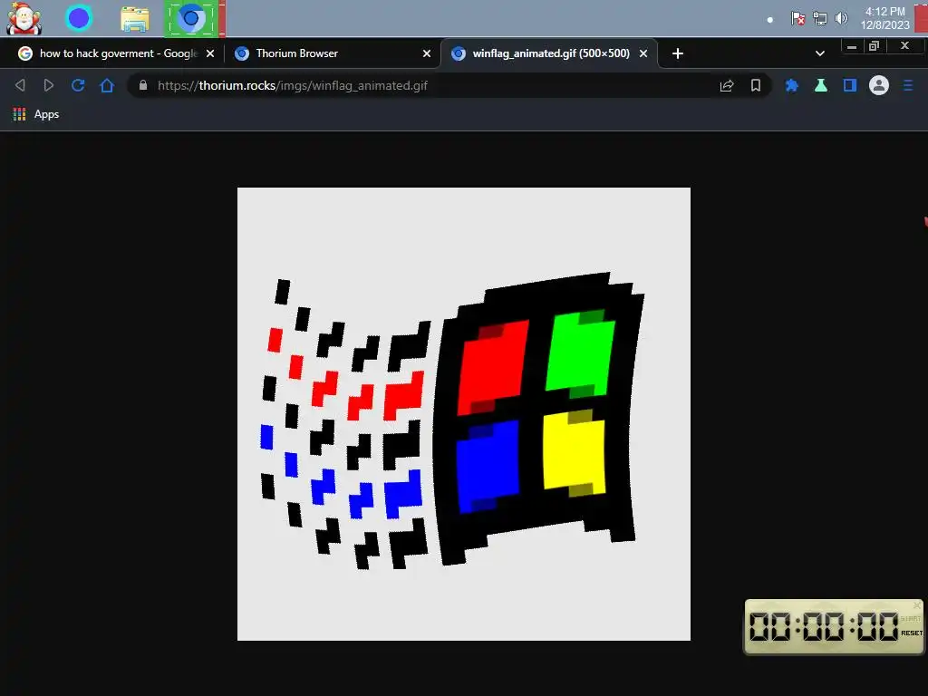Open the user profile avatar
The width and height of the screenshot is (928, 696).
(879, 85)
